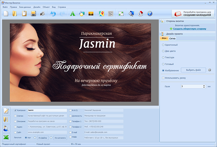Enable the Телефон 1 checkbox
Screen dimensions: 217x147
pyautogui.click(x=70, y=122)
